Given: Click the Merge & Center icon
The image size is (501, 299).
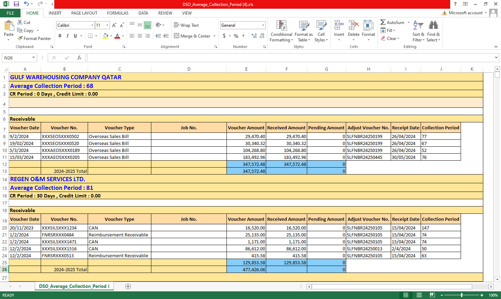Looking at the screenshot, I should tap(177, 36).
